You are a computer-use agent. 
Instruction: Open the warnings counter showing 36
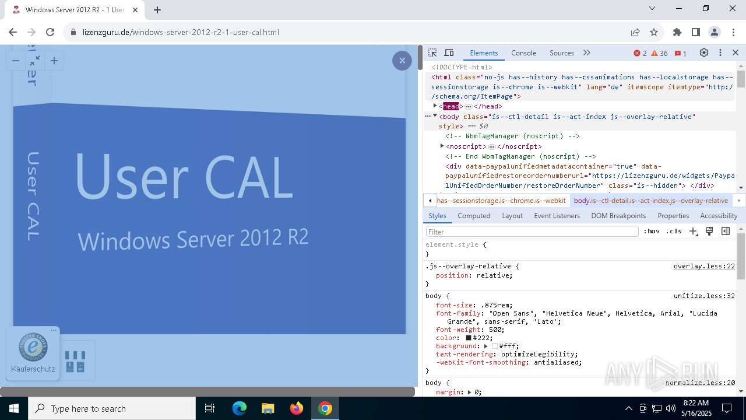[659, 53]
